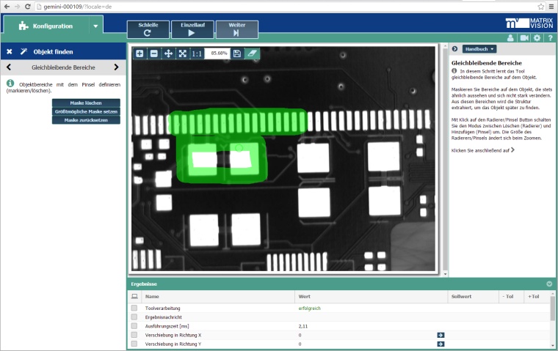Select the pan/move tool icon
Viewport: 558px width, 351px height.
point(168,53)
